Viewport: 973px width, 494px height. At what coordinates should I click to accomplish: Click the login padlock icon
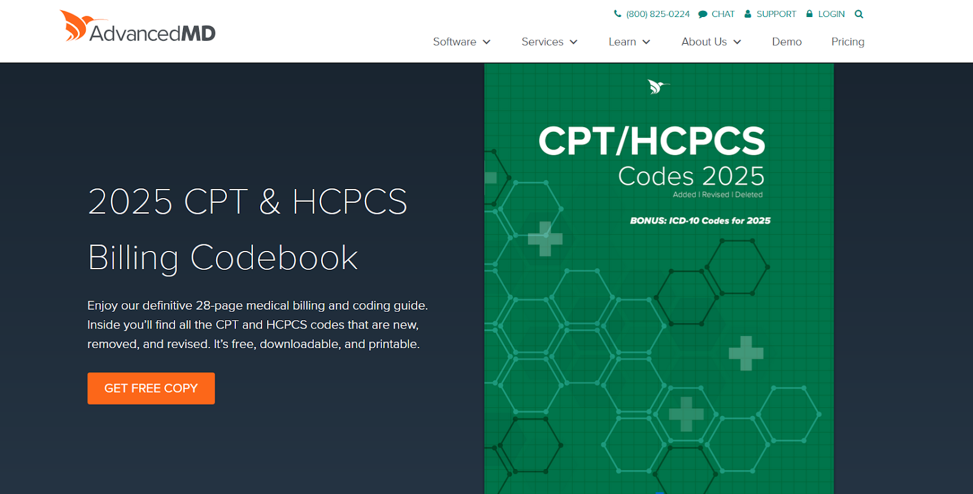809,13
